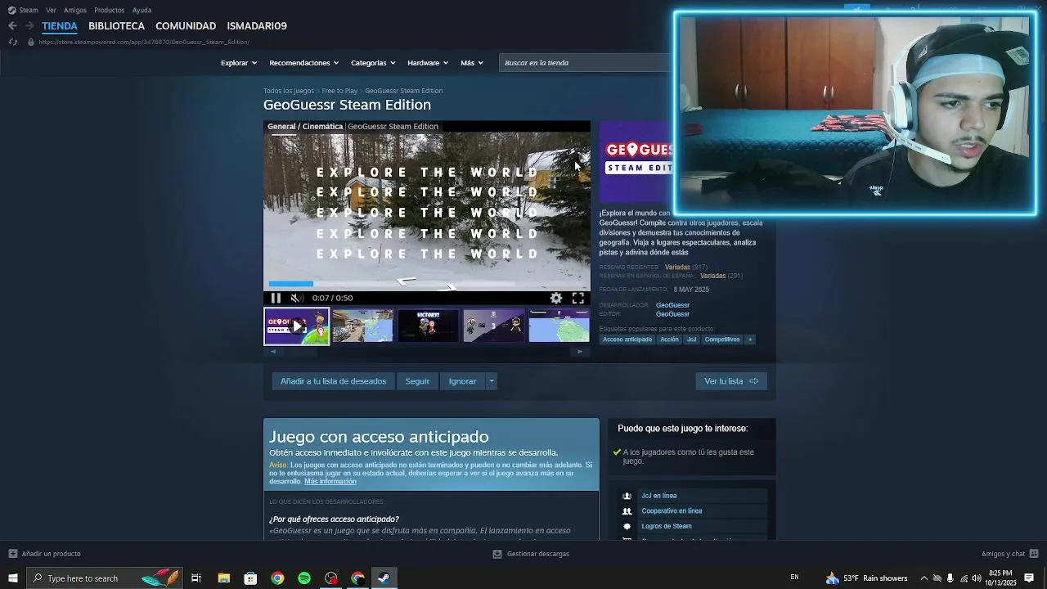Open the video player settings gear
Viewport: 1047px width, 589px height.
556,298
